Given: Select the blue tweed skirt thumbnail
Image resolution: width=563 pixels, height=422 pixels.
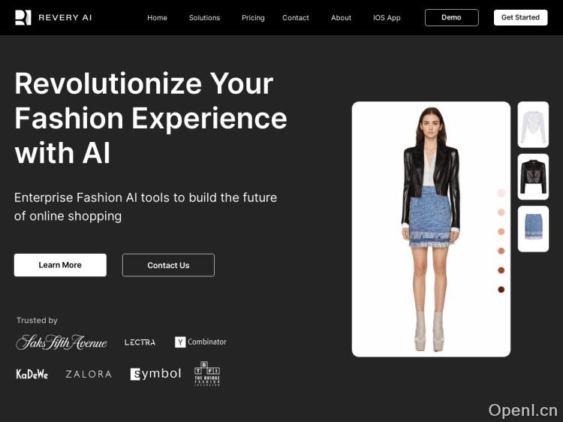Looking at the screenshot, I should (533, 229).
